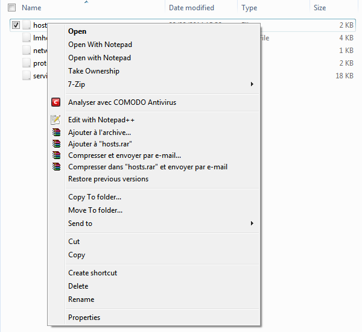This screenshot has height=332, width=362.
Task: Open the Send to entry
Action: [80, 224]
